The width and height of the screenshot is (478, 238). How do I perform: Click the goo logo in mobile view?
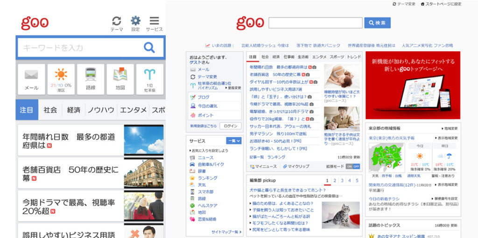click(x=35, y=23)
